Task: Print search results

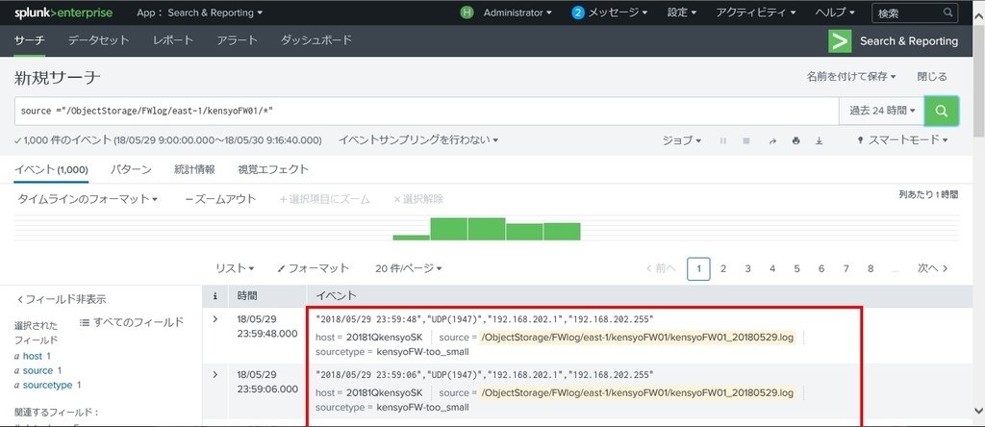Action: 796,140
